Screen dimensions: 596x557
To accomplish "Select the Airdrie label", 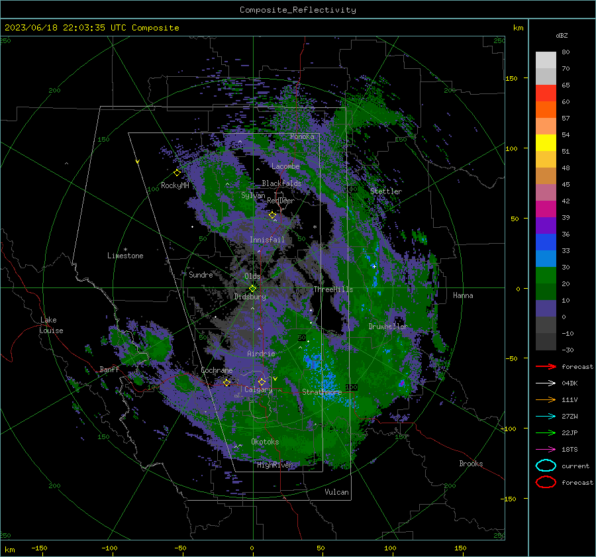I will click(261, 354).
